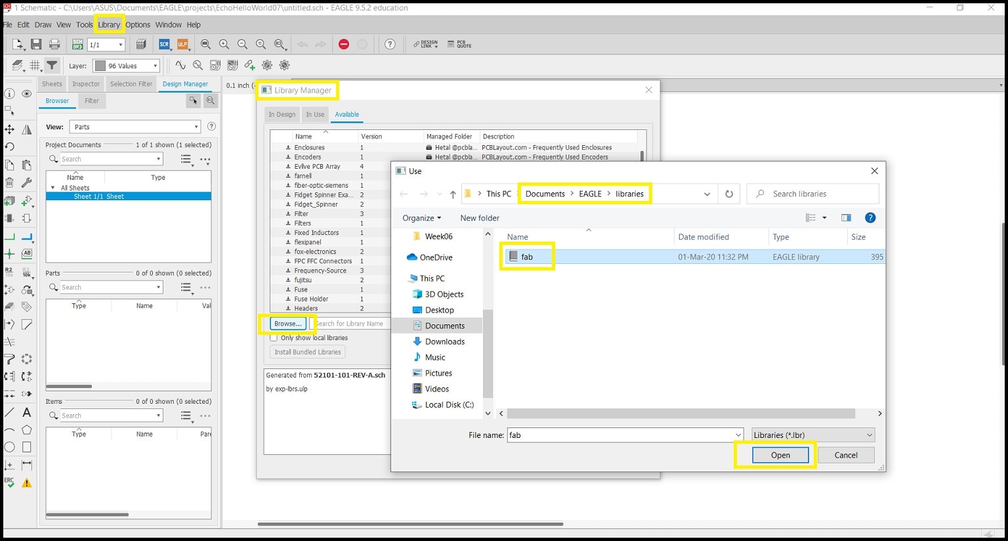Open the Organize dropdown menu
This screenshot has height=541, width=1008.
tap(422, 218)
